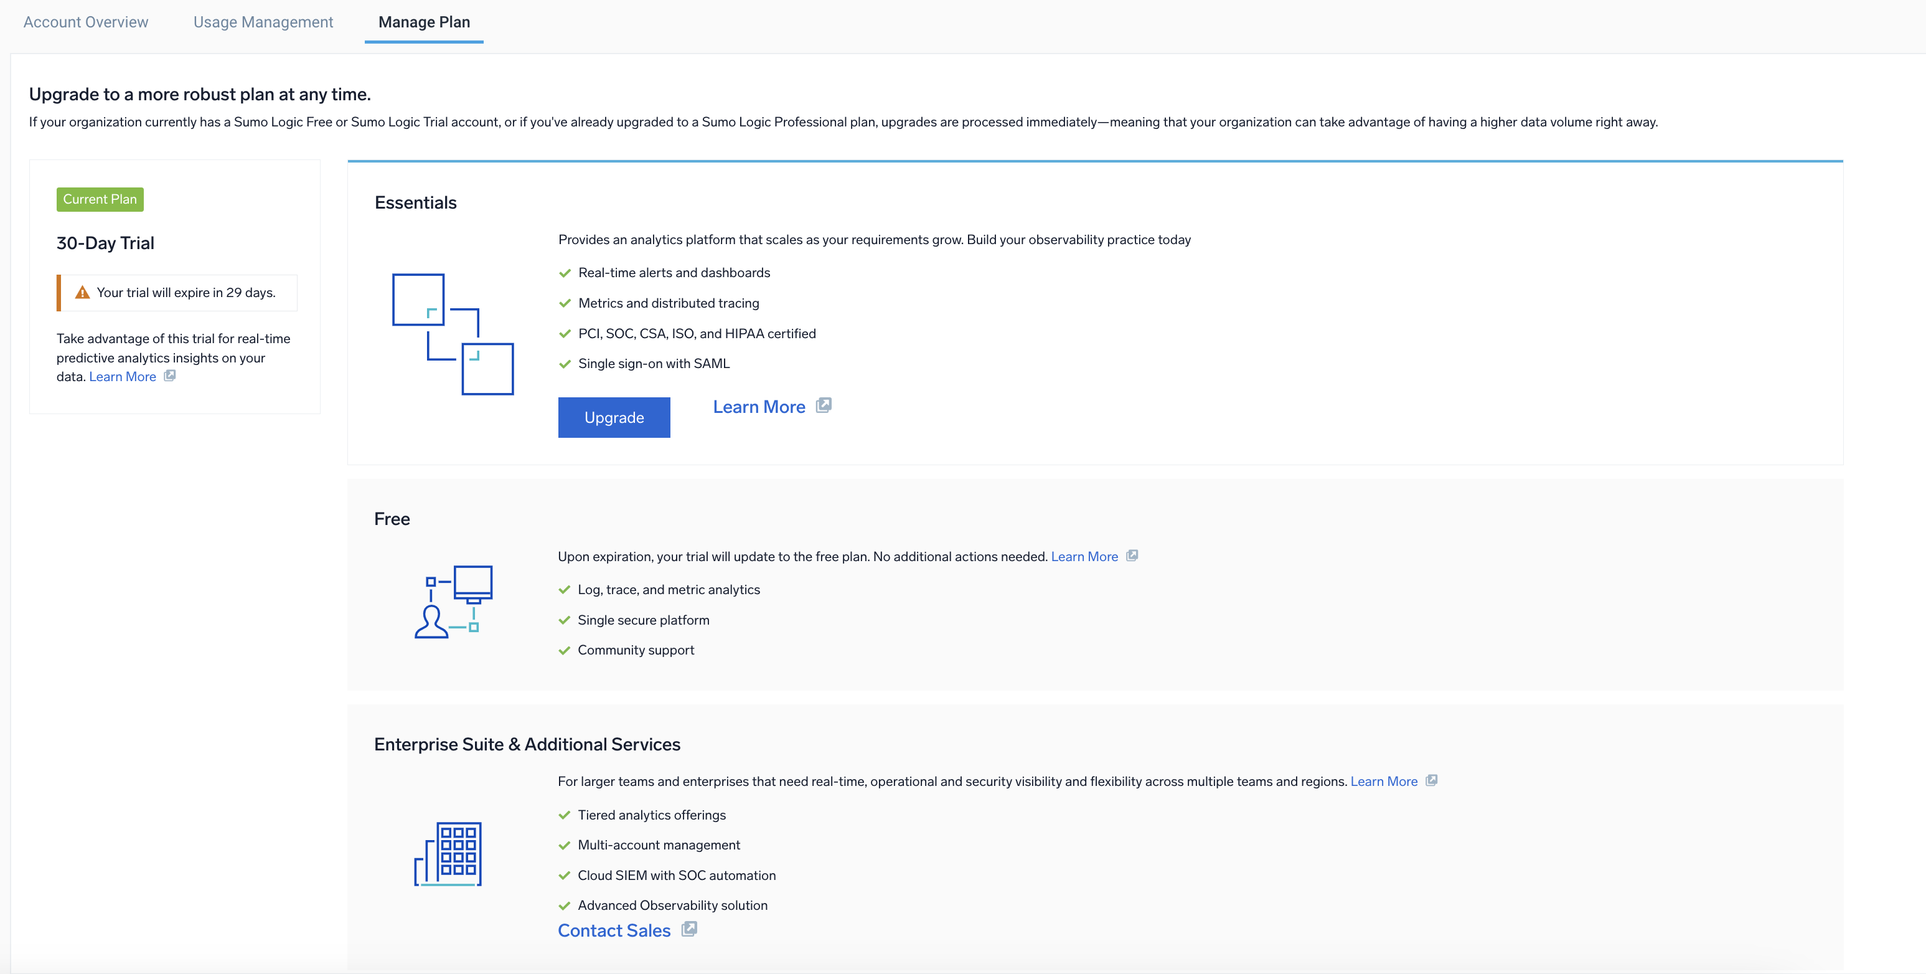Image resolution: width=1926 pixels, height=974 pixels.
Task: Switch to the Account Overview tab
Action: (x=86, y=22)
